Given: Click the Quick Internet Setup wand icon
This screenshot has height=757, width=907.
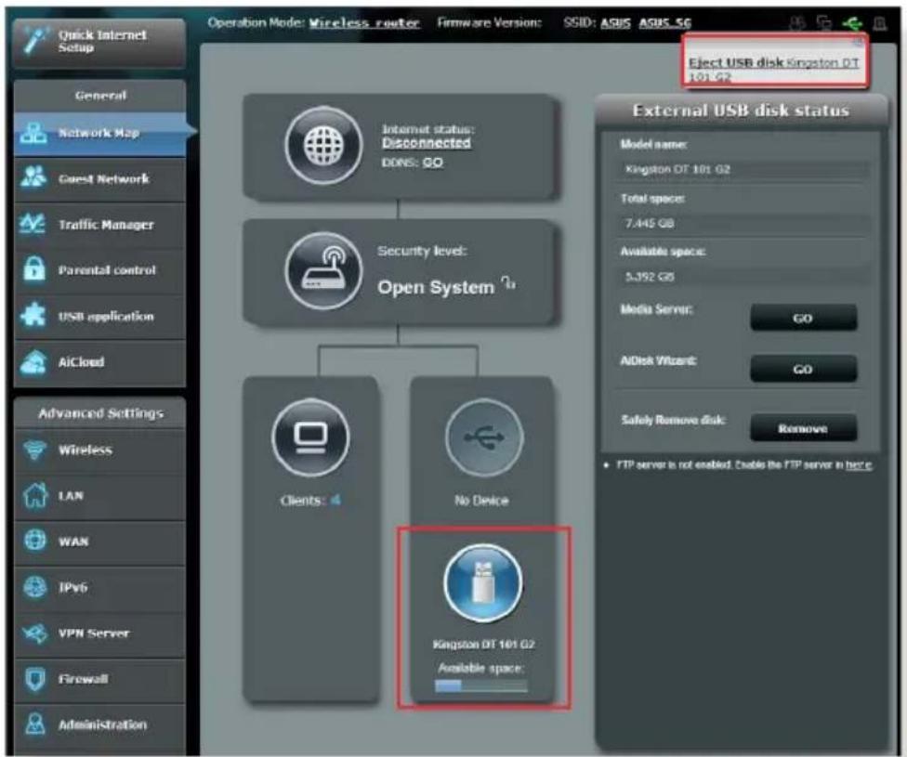Looking at the screenshot, I should 34,41.
